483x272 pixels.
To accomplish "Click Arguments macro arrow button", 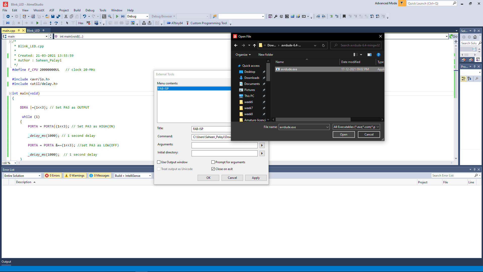I will tap(262, 145).
